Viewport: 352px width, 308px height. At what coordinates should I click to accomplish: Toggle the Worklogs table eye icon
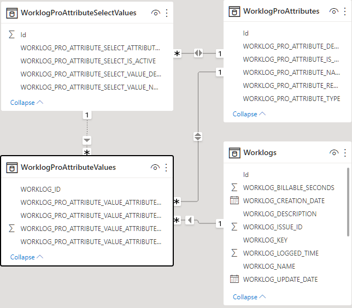coord(334,153)
